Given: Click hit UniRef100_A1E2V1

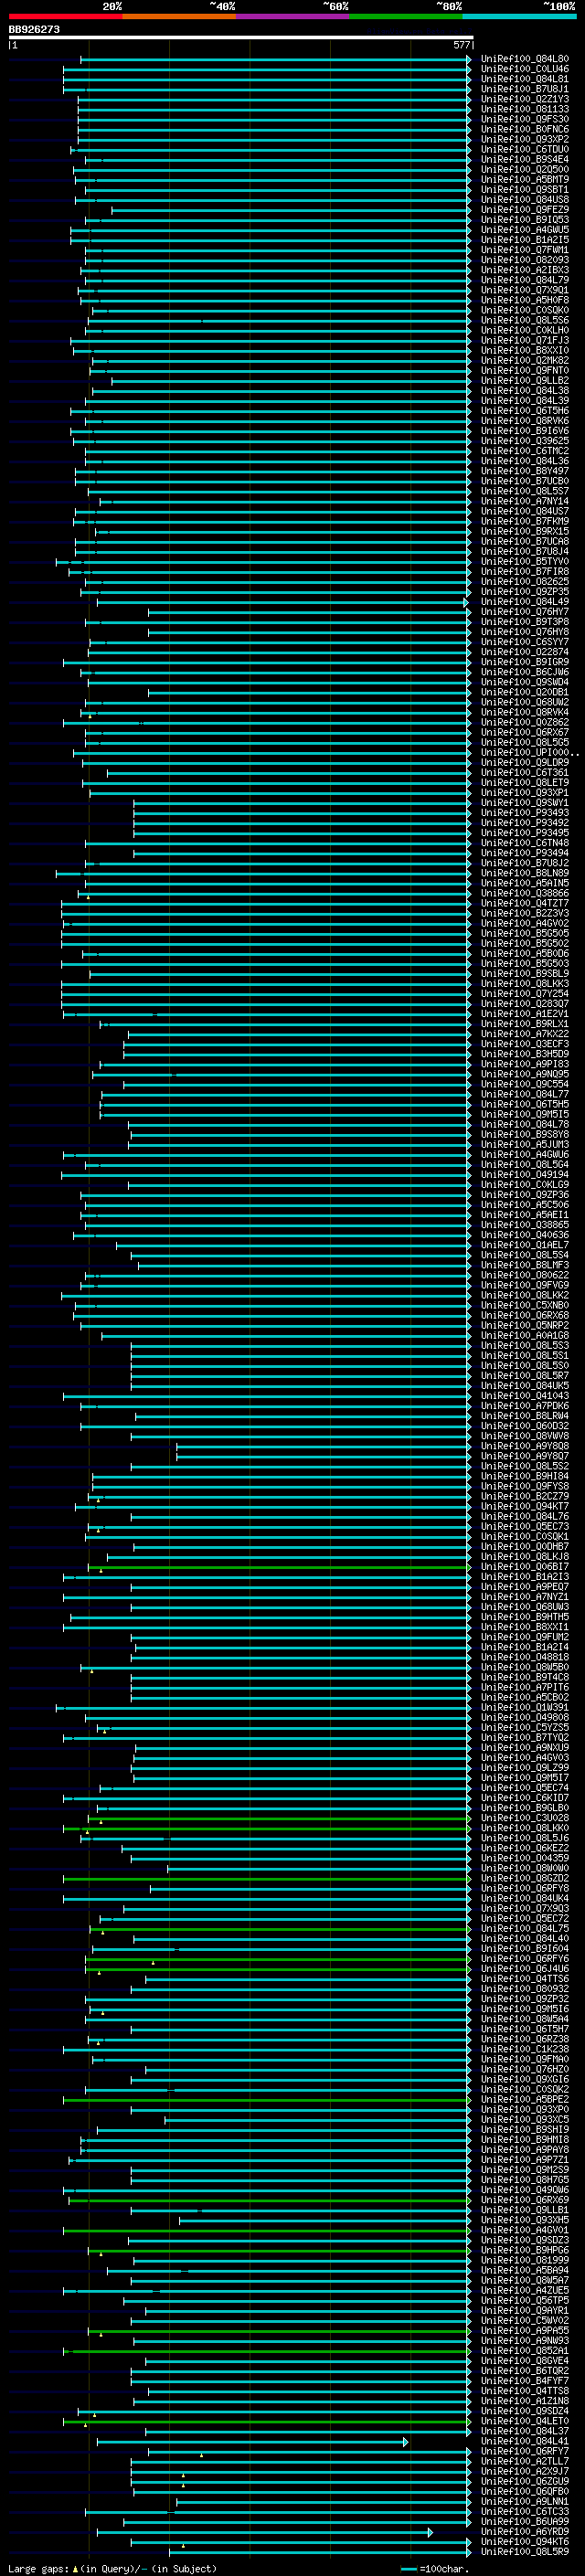Looking at the screenshot, I should 525,1014.
